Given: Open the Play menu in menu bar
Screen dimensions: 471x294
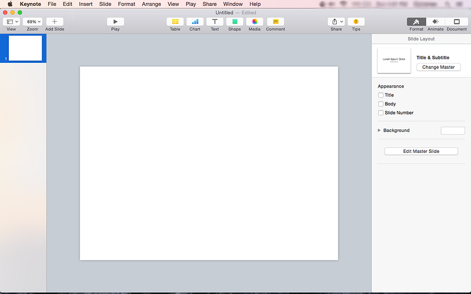Looking at the screenshot, I should (191, 4).
